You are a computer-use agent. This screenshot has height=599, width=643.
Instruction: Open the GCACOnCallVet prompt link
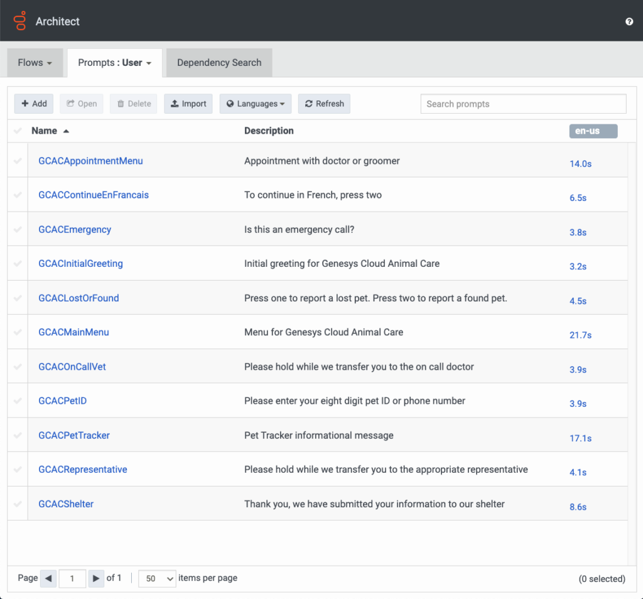click(72, 367)
